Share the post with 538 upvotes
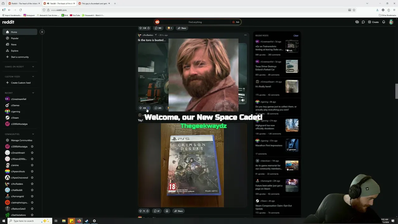Viewport: 398px width, 224px height. coord(182,28)
